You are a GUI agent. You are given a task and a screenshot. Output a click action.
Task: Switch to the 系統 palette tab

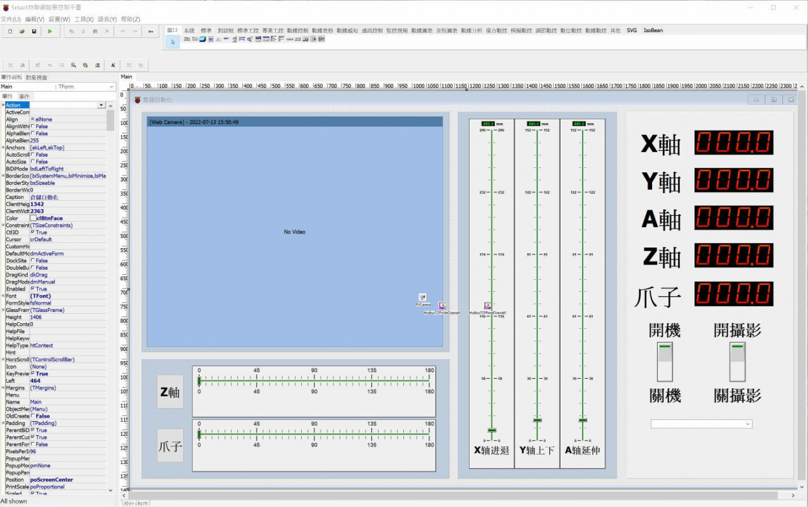point(189,30)
